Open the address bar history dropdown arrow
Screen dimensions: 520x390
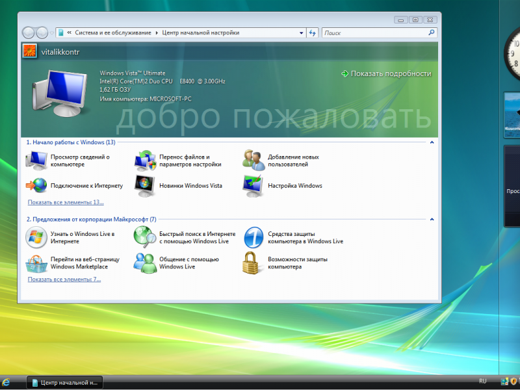click(301, 32)
